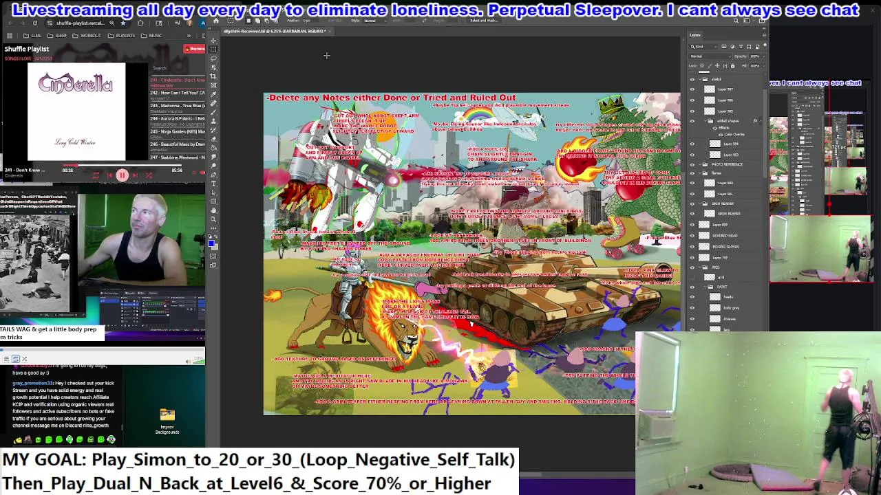881x495 pixels.
Task: Collapse the GRIM REAPER group
Action: [x=700, y=203]
